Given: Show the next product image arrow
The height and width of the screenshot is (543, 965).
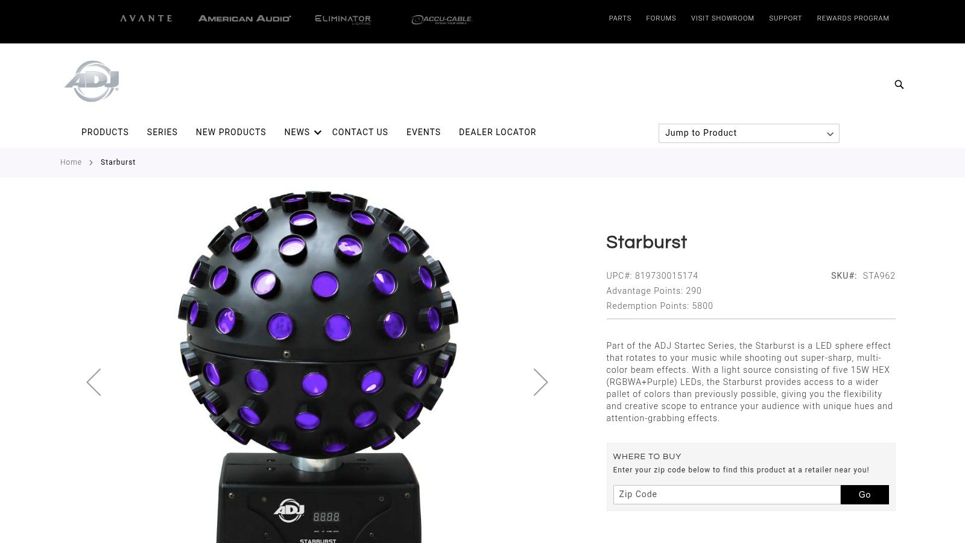Looking at the screenshot, I should 540,382.
